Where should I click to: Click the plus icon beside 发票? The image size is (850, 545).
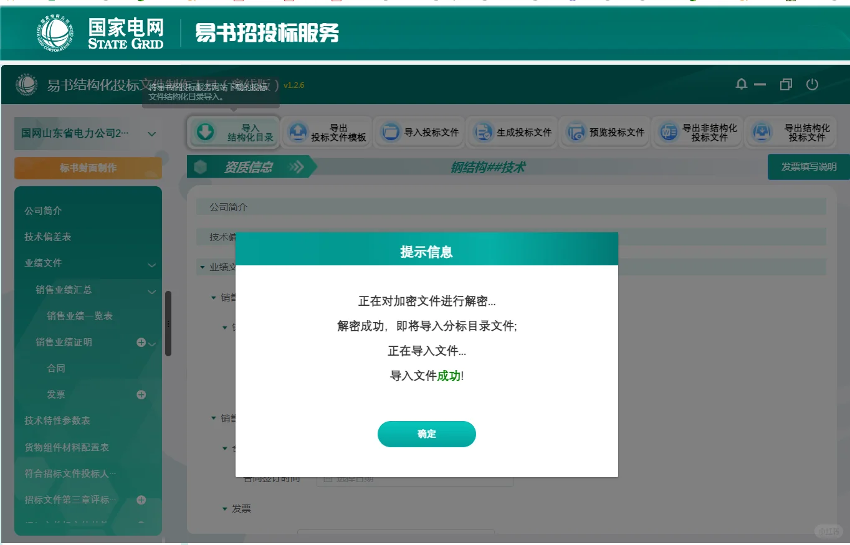141,394
